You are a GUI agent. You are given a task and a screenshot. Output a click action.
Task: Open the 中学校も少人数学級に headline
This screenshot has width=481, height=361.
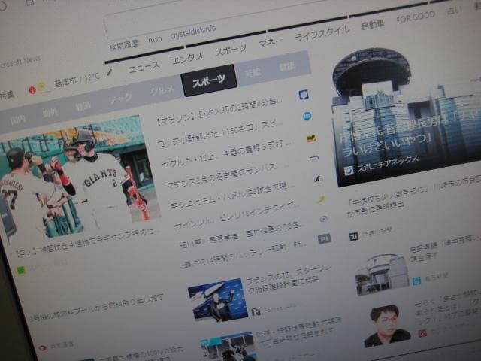coord(413,196)
